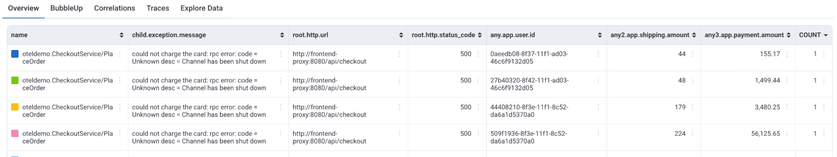The width and height of the screenshot is (837, 157).
Task: Sort by root.http.url column arrows
Action: tap(401, 35)
